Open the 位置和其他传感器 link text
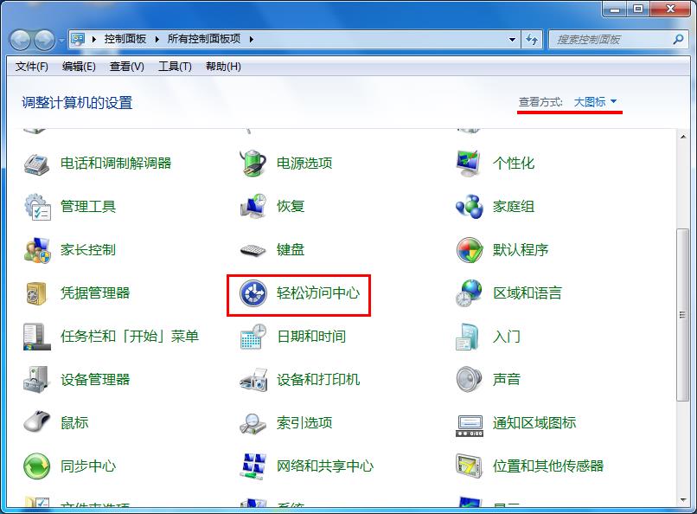Image resolution: width=697 pixels, height=514 pixels. 548,466
